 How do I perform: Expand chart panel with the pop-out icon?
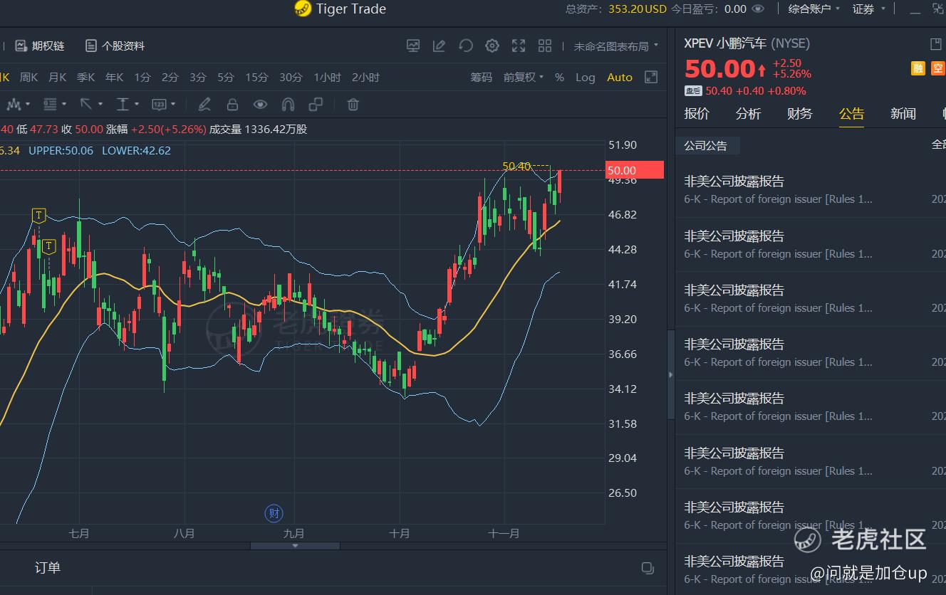coord(650,77)
